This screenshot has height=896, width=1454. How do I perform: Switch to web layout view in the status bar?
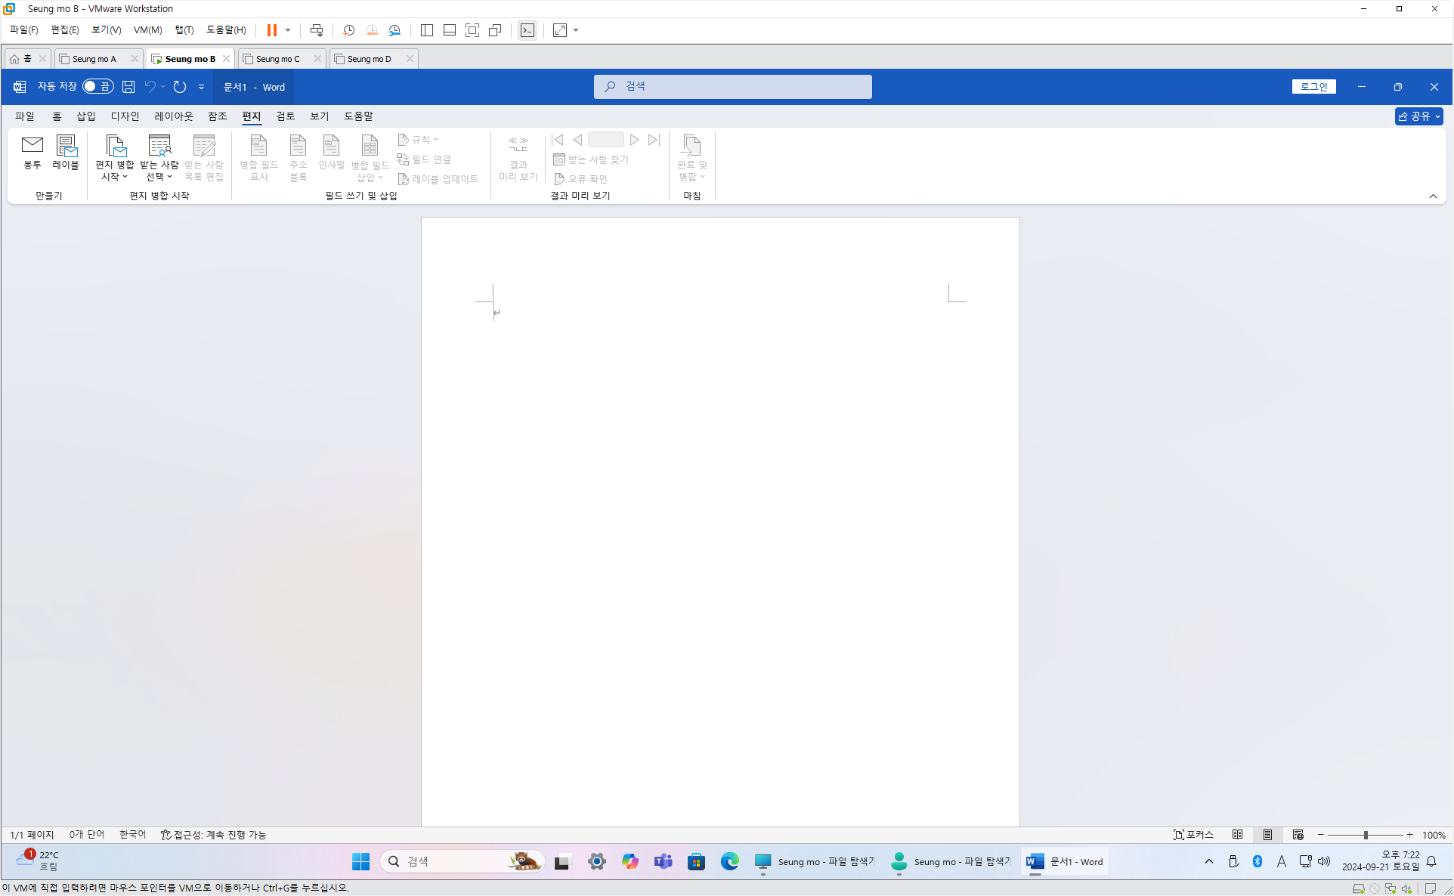[x=1298, y=835]
